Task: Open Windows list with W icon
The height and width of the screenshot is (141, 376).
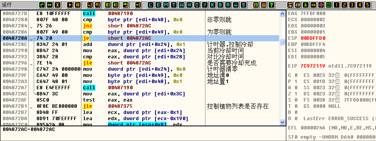Action: (x=181, y=5)
